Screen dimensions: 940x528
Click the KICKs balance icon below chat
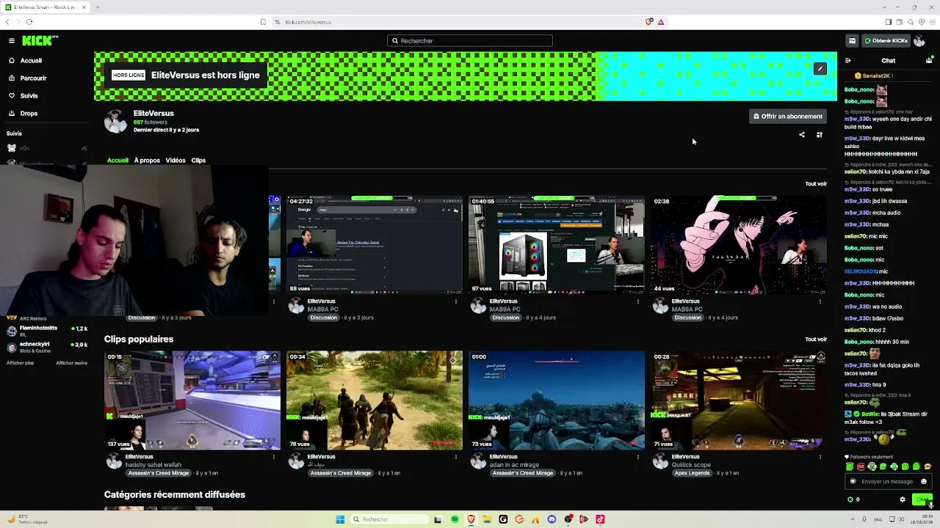coord(850,499)
